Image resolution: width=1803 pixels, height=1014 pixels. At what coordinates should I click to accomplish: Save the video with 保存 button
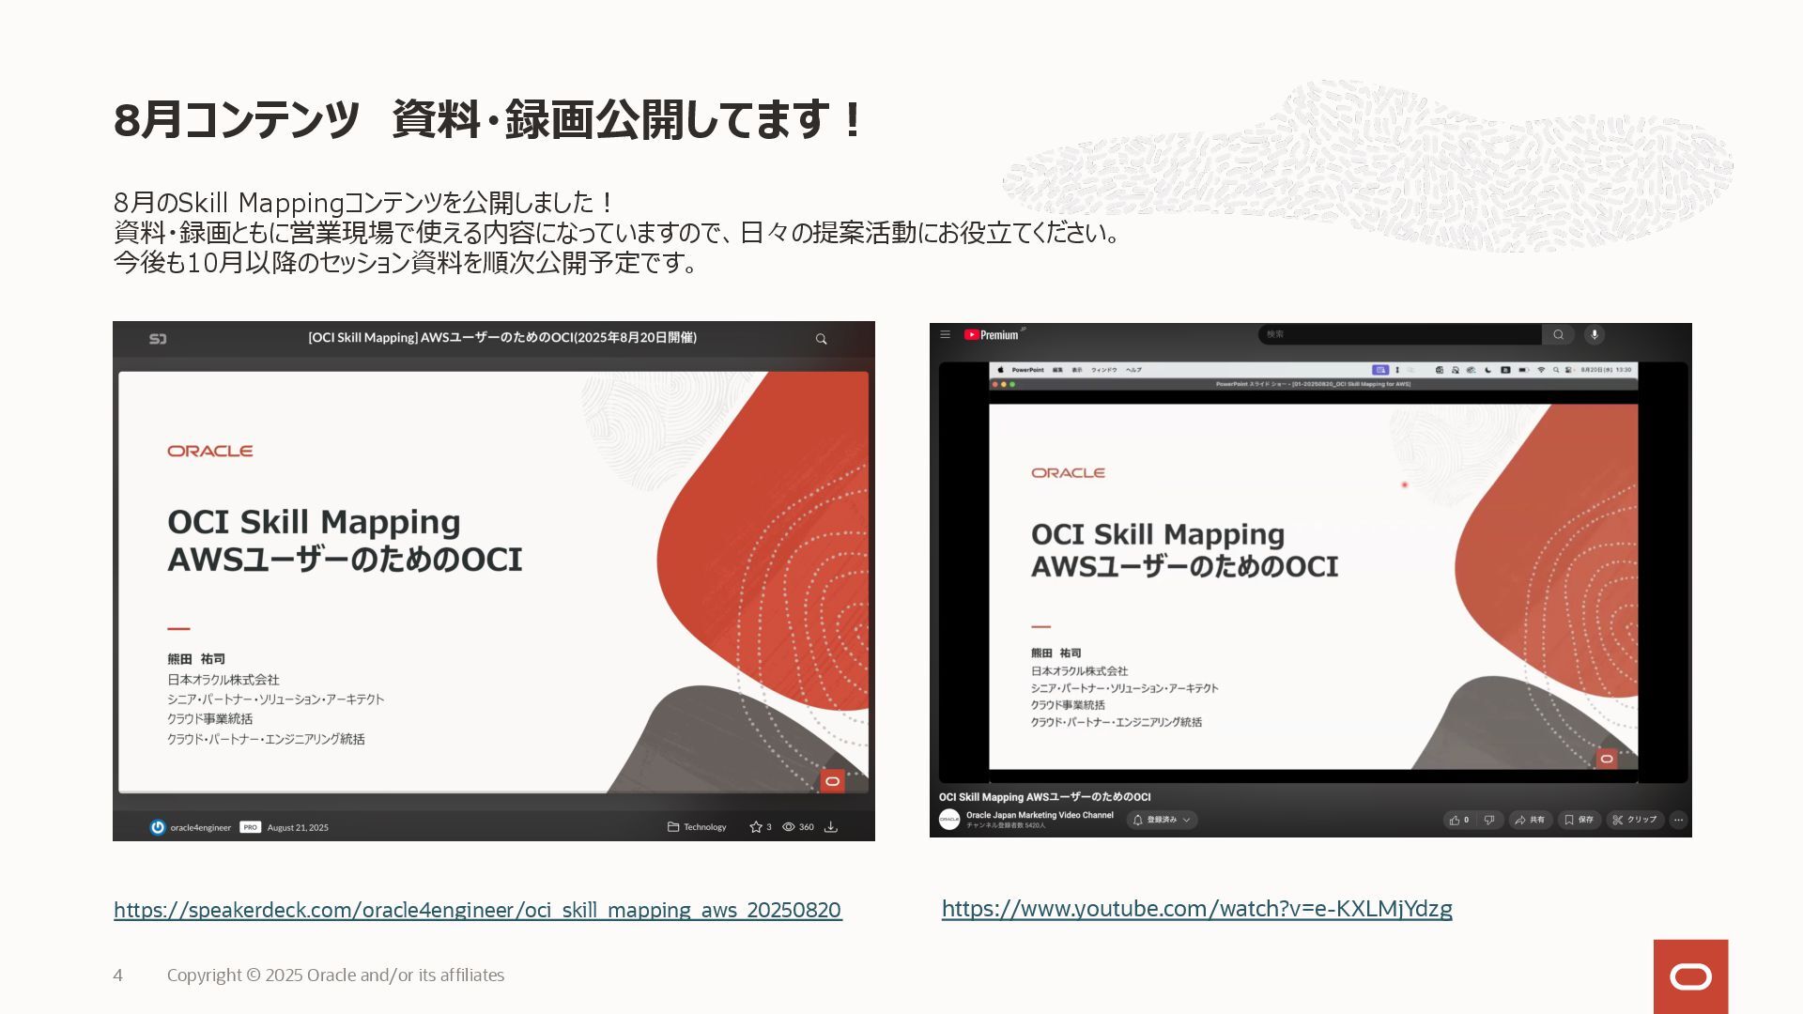point(1579,820)
